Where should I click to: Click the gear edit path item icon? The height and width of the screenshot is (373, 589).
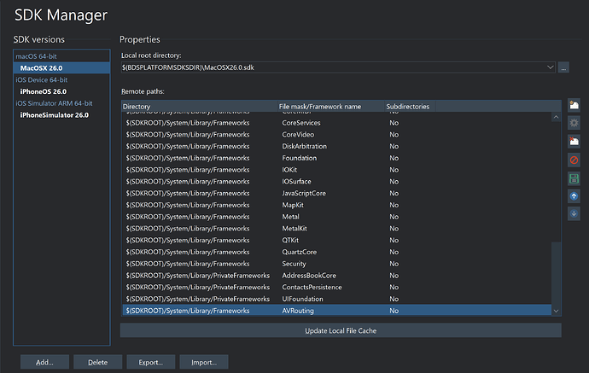click(x=574, y=123)
